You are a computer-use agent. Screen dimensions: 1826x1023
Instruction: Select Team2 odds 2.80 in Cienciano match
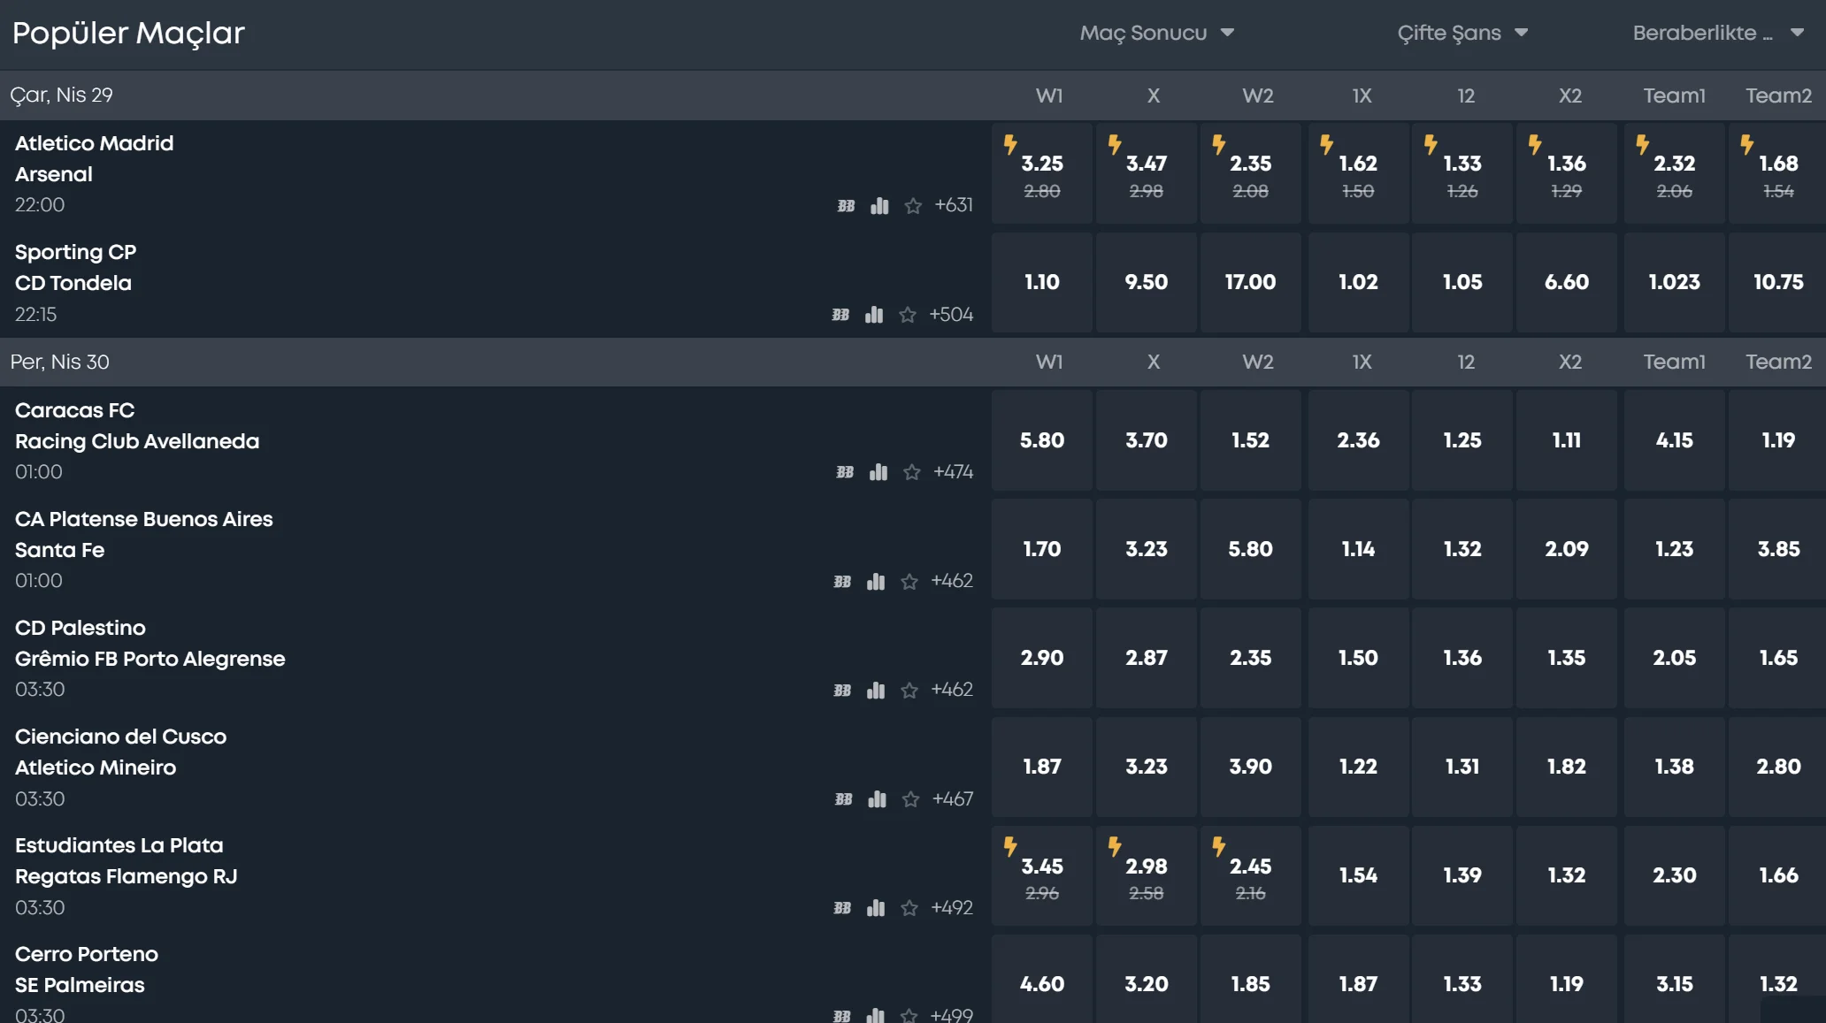click(x=1777, y=767)
